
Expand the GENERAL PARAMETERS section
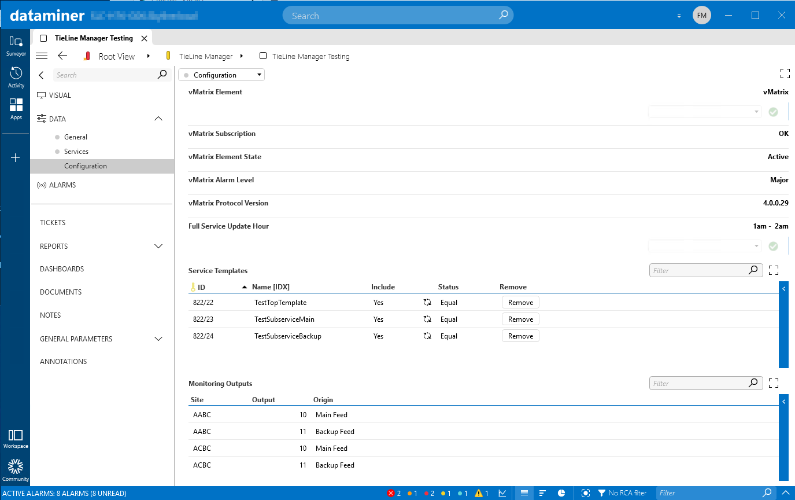[x=158, y=339]
